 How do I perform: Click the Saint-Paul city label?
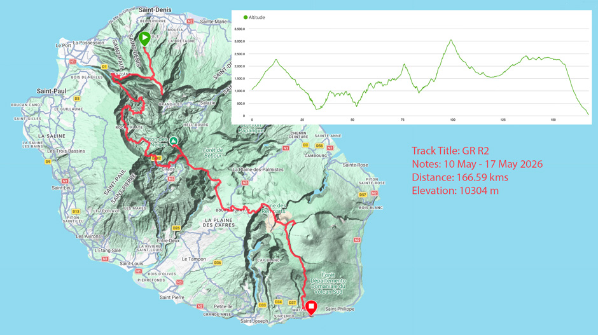pyautogui.click(x=52, y=91)
